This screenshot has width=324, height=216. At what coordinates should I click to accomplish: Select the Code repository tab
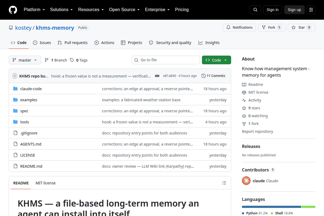coord(19,43)
